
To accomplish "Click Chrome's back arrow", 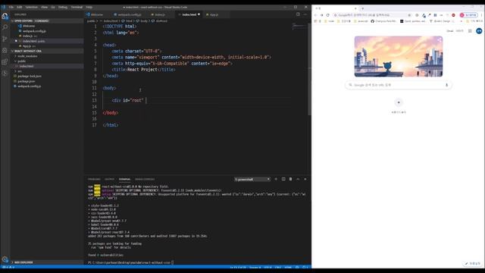I will (x=315, y=15).
